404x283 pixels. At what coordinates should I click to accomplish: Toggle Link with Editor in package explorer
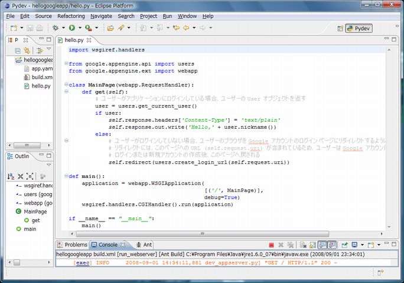tap(27, 51)
